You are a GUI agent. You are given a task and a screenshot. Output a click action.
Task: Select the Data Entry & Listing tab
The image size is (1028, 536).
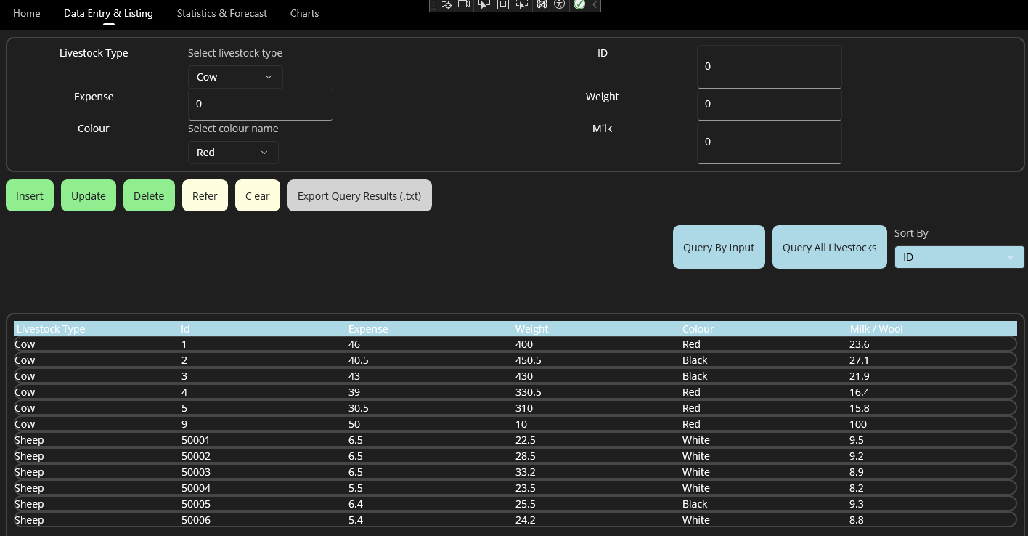[108, 13]
